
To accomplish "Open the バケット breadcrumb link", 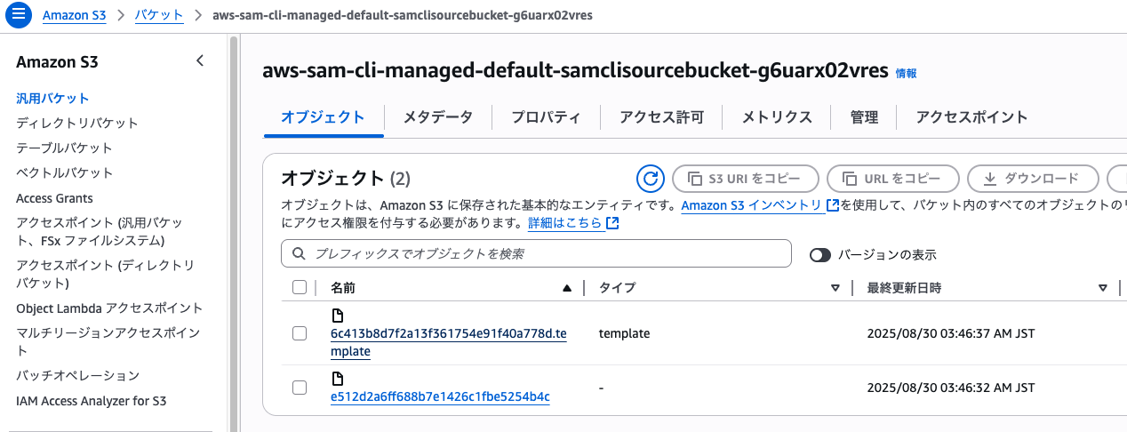I will pos(160,15).
